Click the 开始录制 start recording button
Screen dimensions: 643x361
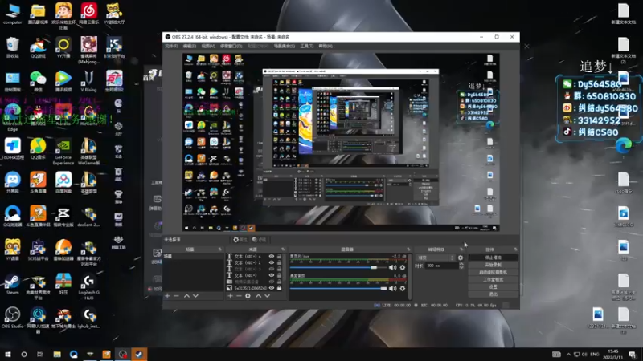click(x=493, y=265)
